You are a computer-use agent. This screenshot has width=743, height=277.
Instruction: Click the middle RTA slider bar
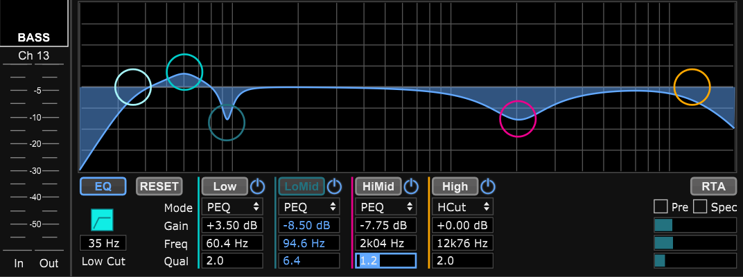pos(695,243)
